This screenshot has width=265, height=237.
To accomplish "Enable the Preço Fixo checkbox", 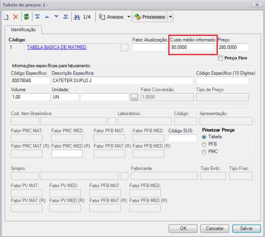I will pyautogui.click(x=220, y=58).
